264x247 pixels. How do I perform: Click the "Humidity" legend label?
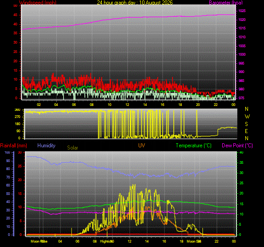pos(46,146)
